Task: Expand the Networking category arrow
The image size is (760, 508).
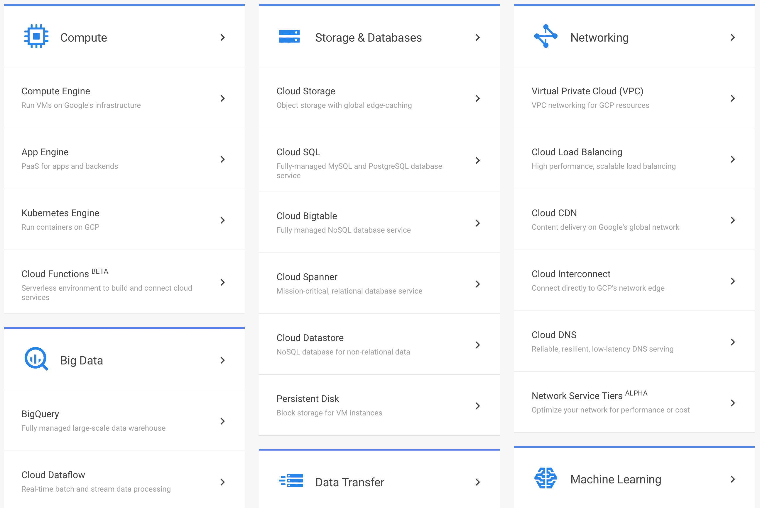Action: coord(733,37)
